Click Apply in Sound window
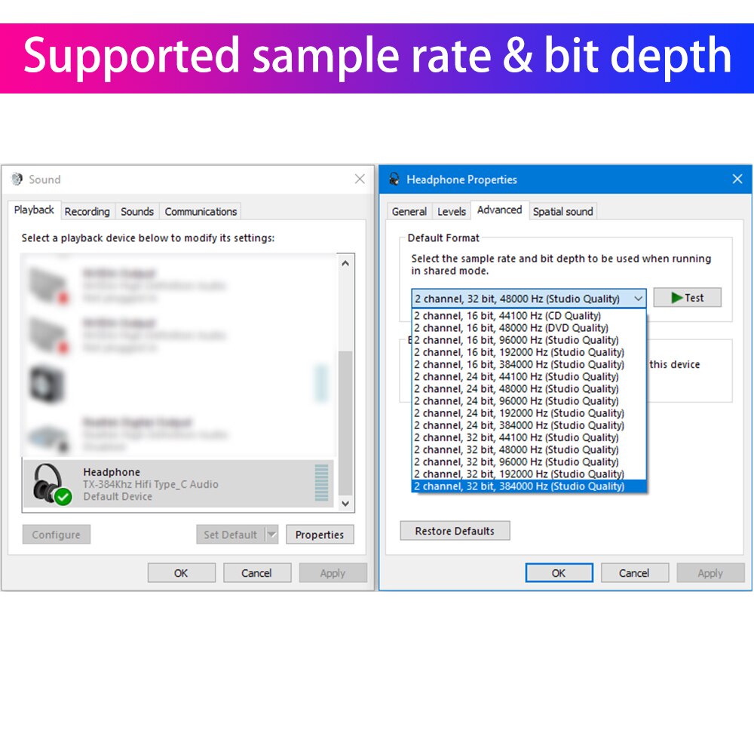The image size is (754, 754). point(333,573)
